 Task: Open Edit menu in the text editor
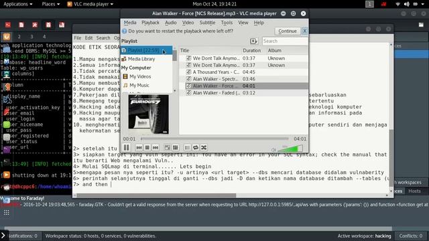(x=88, y=38)
